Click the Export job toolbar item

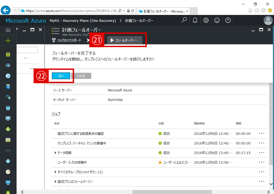(x=67, y=40)
